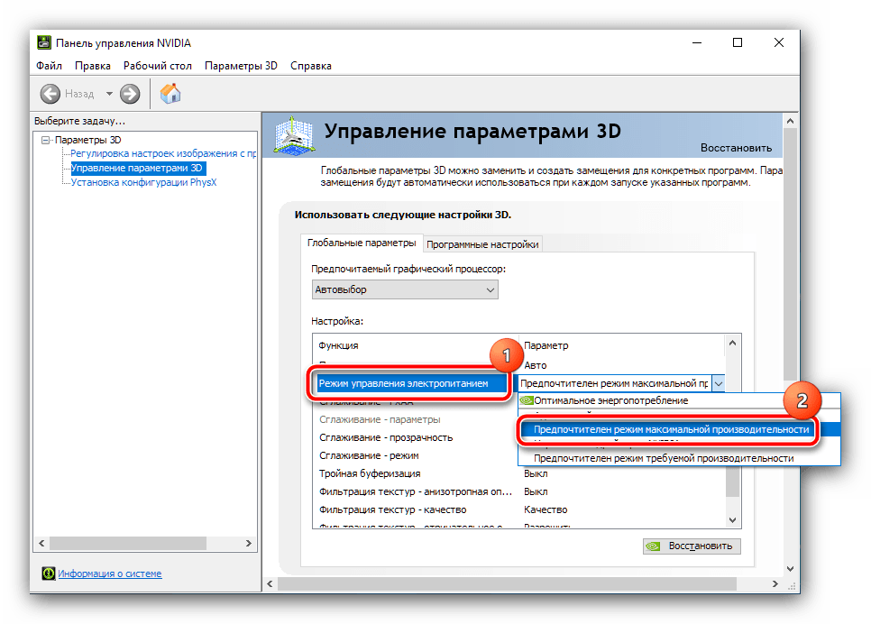The width and height of the screenshot is (871, 624).
Task: Close the NVIDIA Control Panel window
Action: pos(779,42)
